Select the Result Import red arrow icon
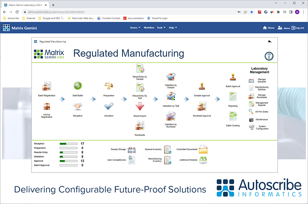The height and width of the screenshot is (204, 308). point(139,107)
